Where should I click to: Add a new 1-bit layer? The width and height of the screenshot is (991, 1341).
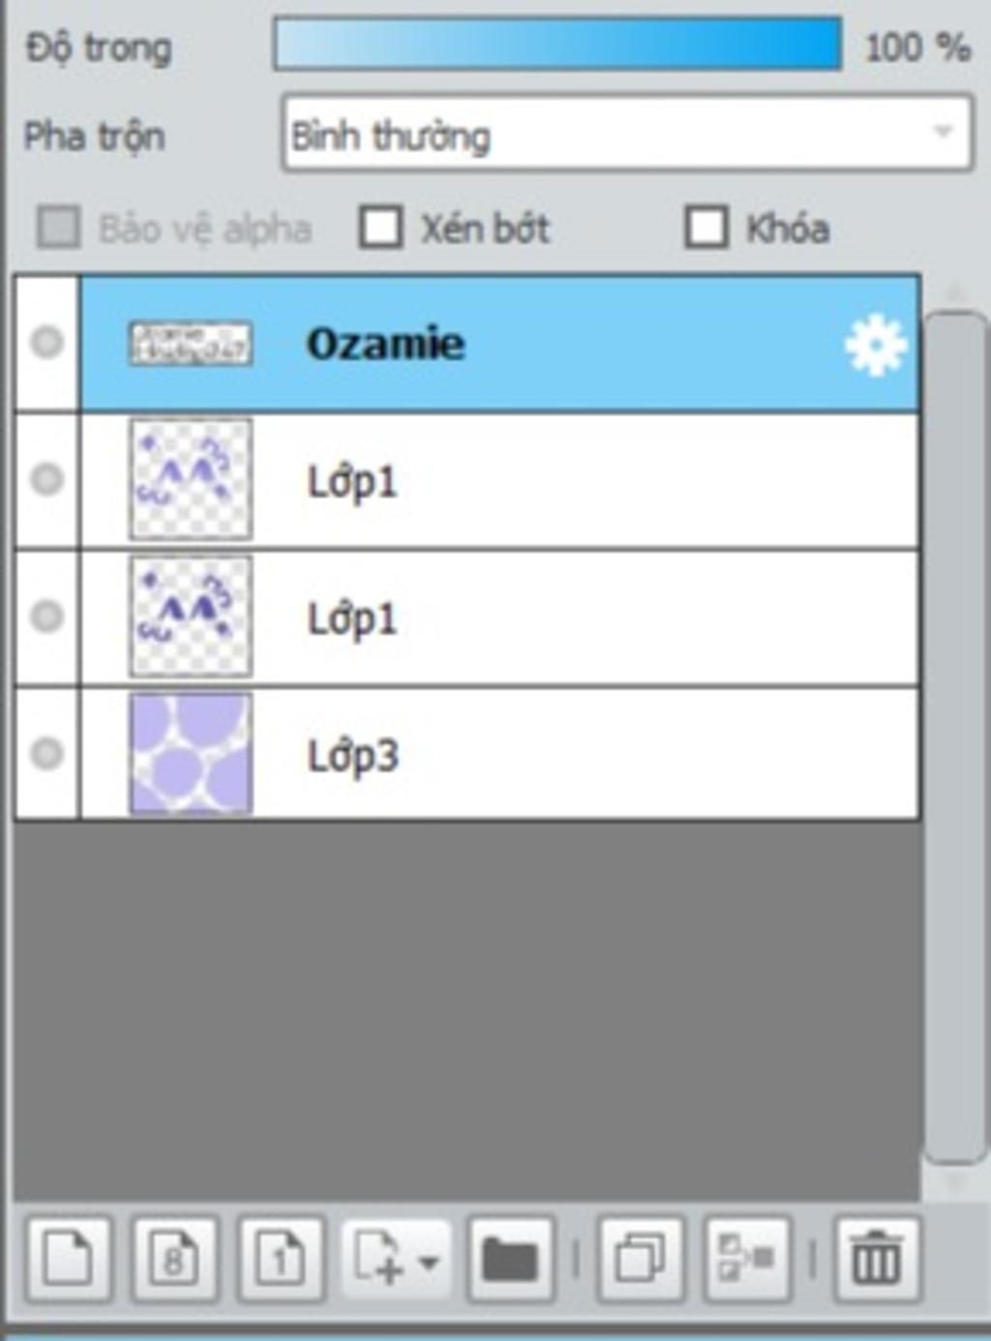pos(281,1259)
